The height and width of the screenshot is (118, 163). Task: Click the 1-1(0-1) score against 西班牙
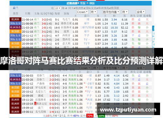click(47, 36)
